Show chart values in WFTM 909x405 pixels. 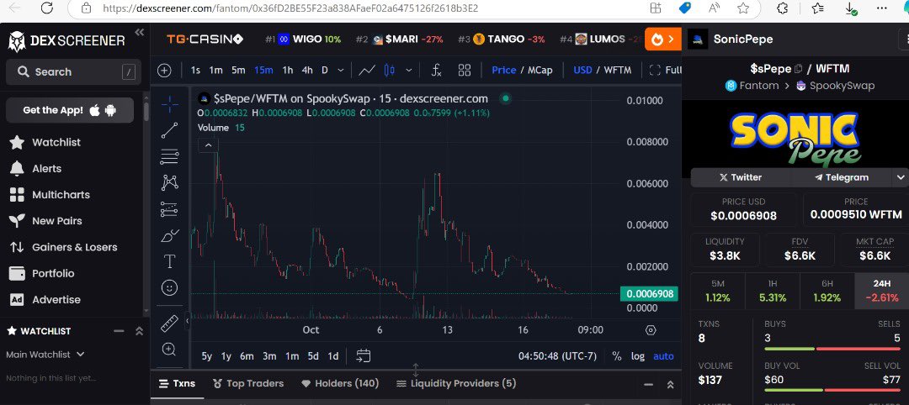coord(618,70)
